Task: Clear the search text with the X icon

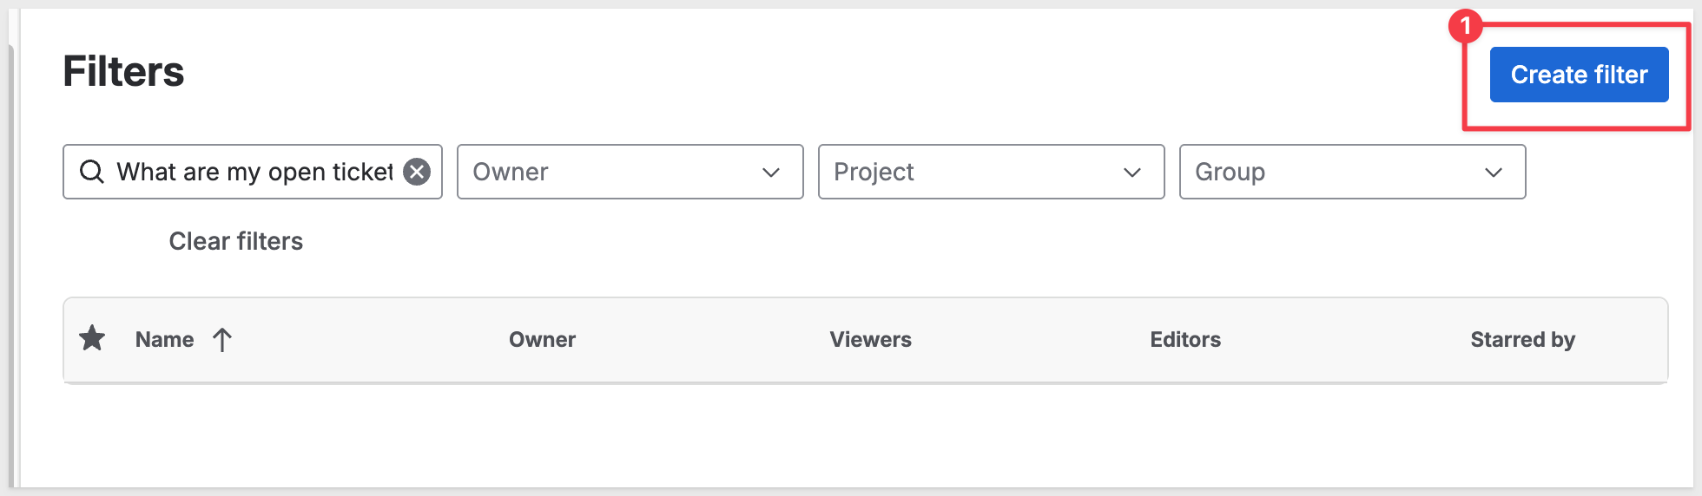Action: (417, 172)
